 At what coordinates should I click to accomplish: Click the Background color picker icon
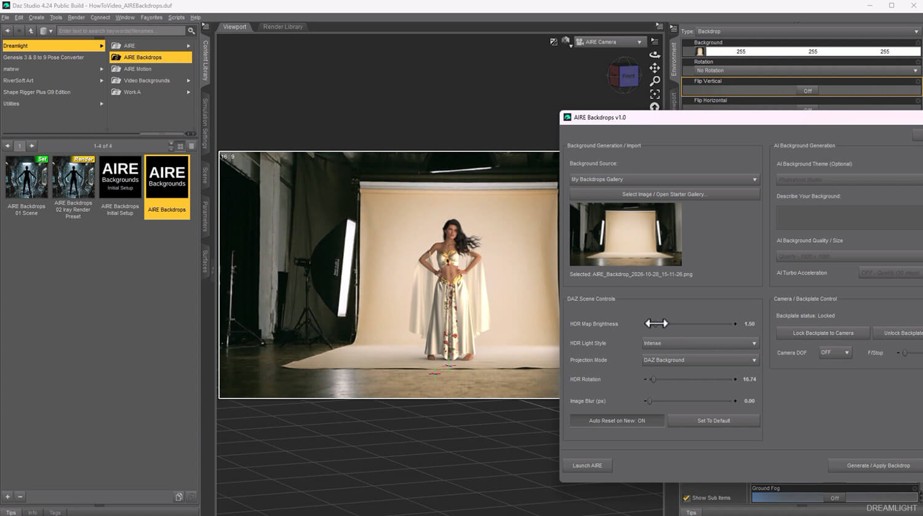700,52
